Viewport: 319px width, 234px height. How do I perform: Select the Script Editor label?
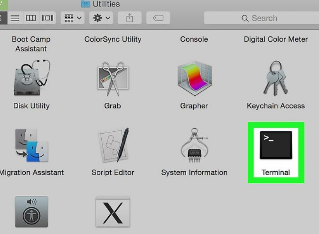[113, 173]
